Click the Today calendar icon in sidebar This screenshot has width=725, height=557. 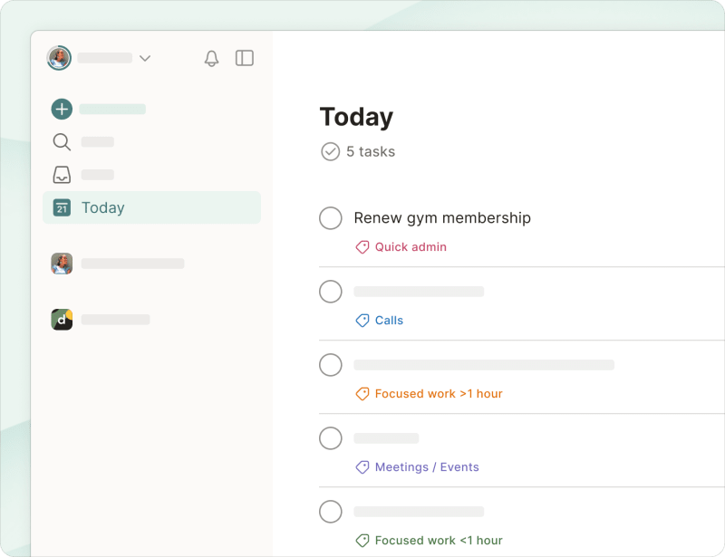pos(62,208)
